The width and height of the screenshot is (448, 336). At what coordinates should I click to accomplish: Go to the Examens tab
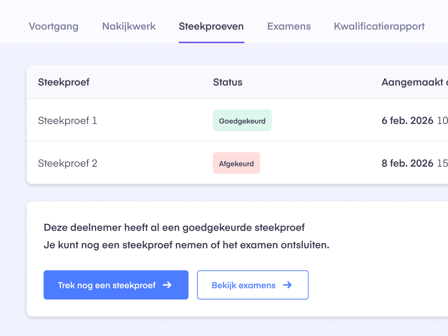click(x=289, y=27)
